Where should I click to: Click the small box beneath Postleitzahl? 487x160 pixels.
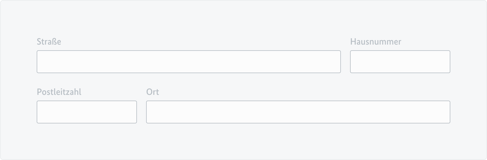pos(87,112)
